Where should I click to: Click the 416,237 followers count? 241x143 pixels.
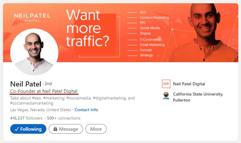click(26, 118)
